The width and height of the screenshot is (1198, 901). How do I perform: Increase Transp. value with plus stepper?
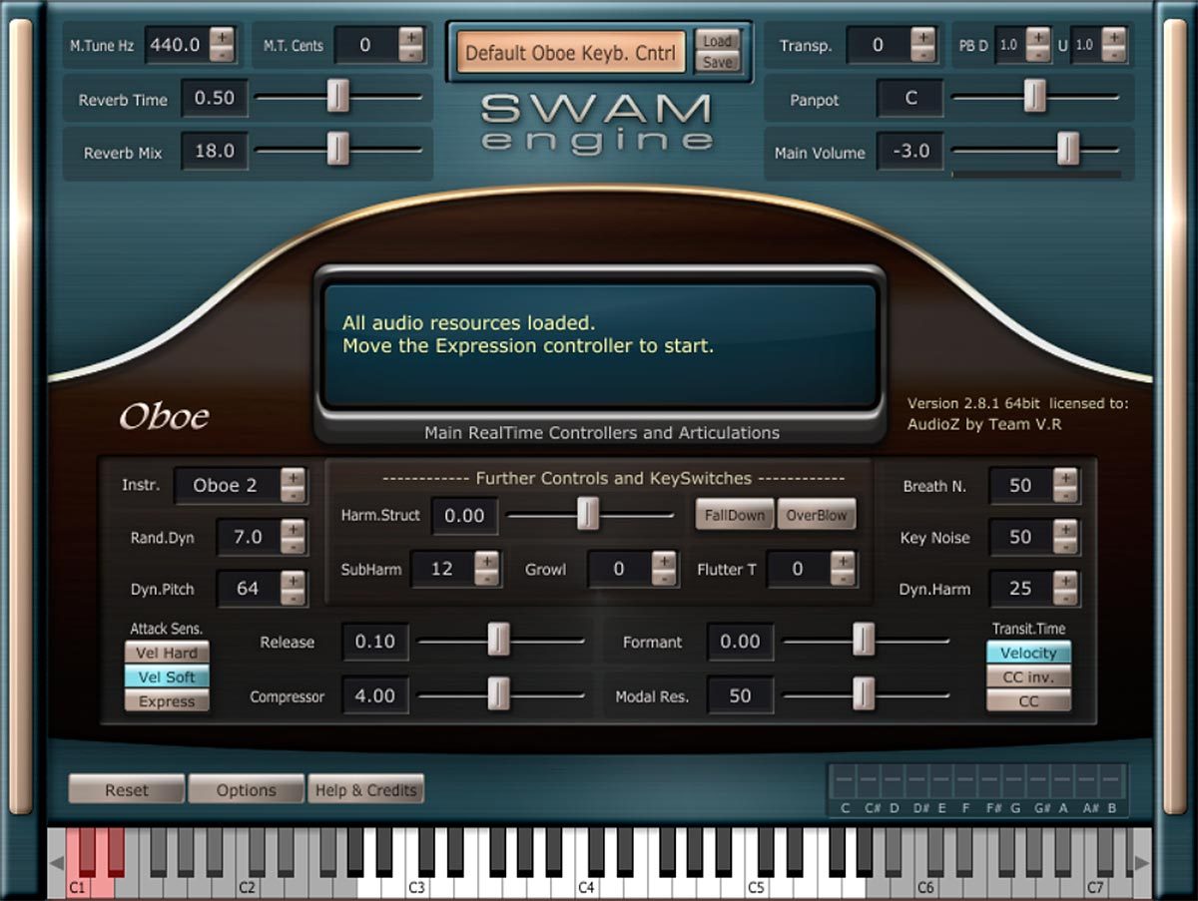tap(923, 36)
